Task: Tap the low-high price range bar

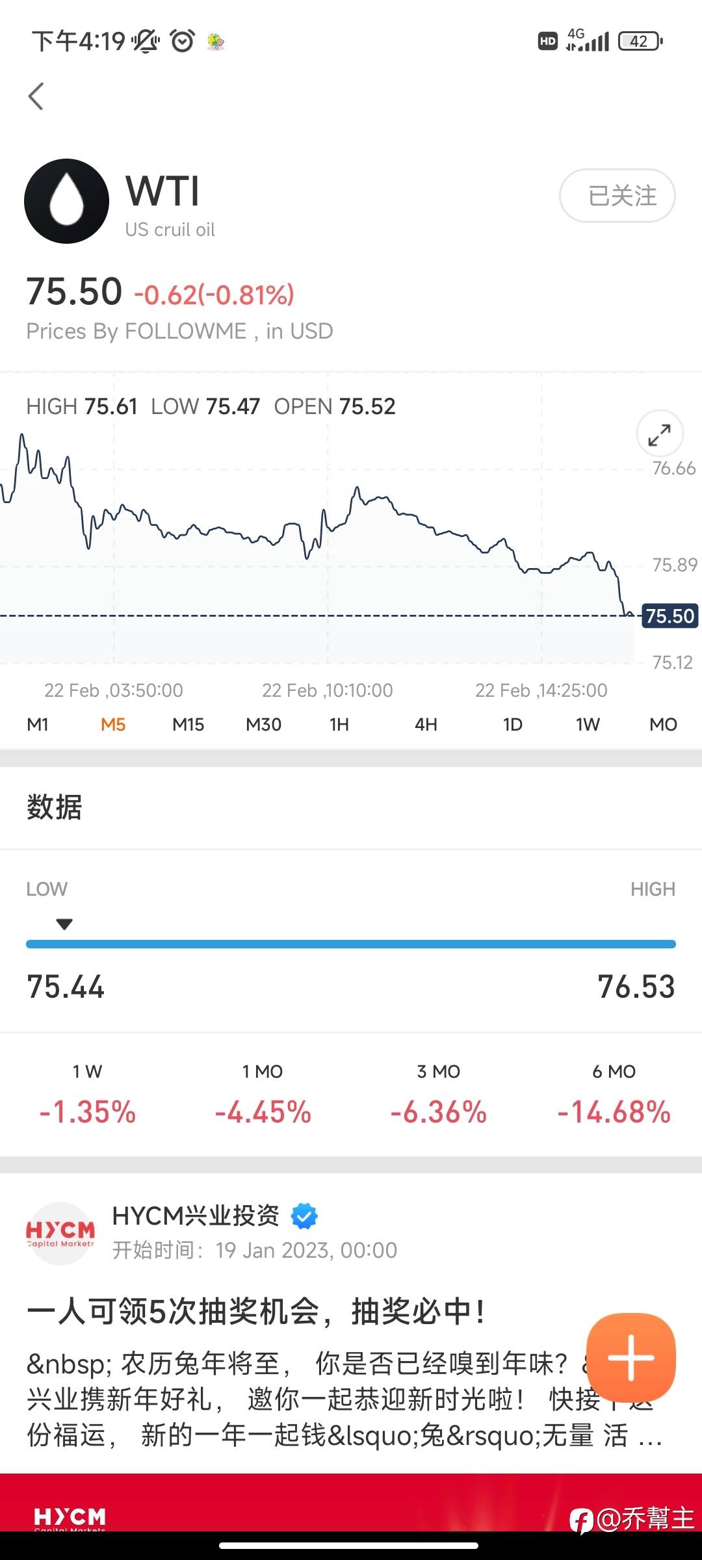Action: click(351, 944)
